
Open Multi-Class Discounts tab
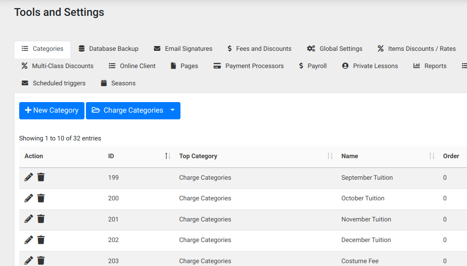pos(57,66)
